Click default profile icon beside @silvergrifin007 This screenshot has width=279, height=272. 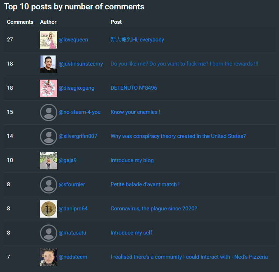pyautogui.click(x=48, y=136)
